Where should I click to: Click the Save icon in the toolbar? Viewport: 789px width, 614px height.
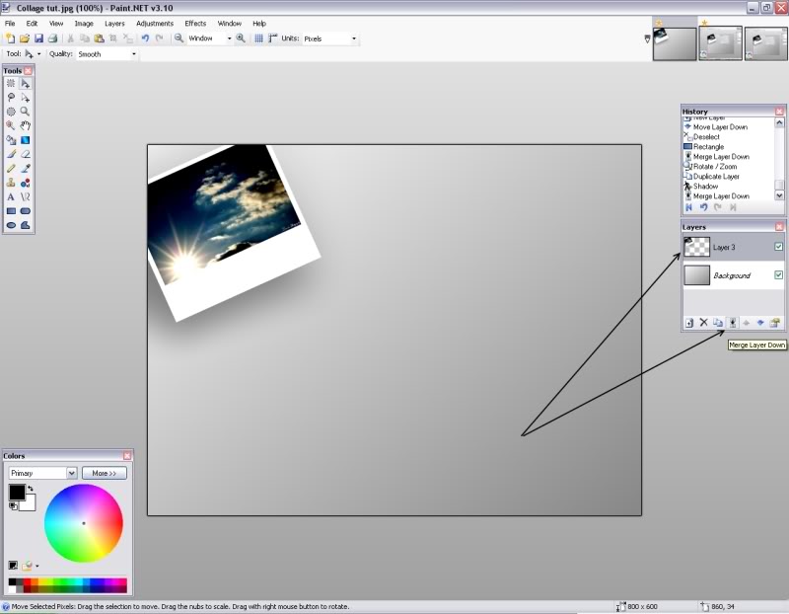coord(38,38)
